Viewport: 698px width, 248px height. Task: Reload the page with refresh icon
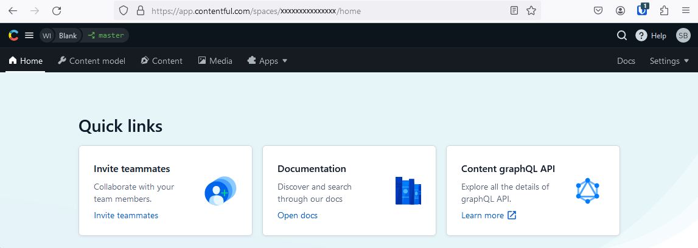click(x=57, y=11)
